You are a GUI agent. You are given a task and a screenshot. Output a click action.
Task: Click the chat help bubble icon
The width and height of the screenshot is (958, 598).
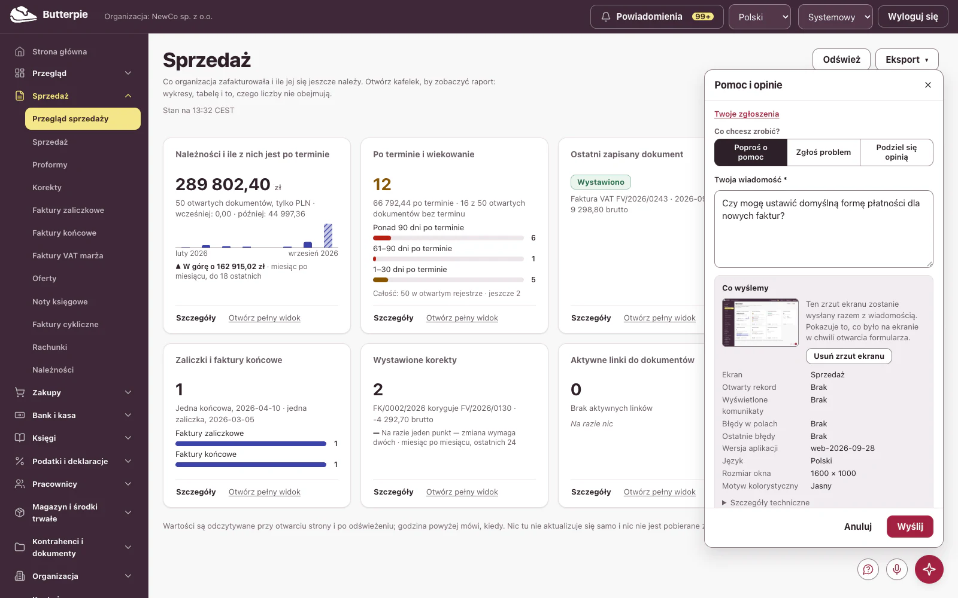pos(868,569)
